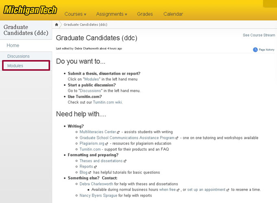
Task: Click the See Course Stream link
Action: pyautogui.click(x=259, y=35)
